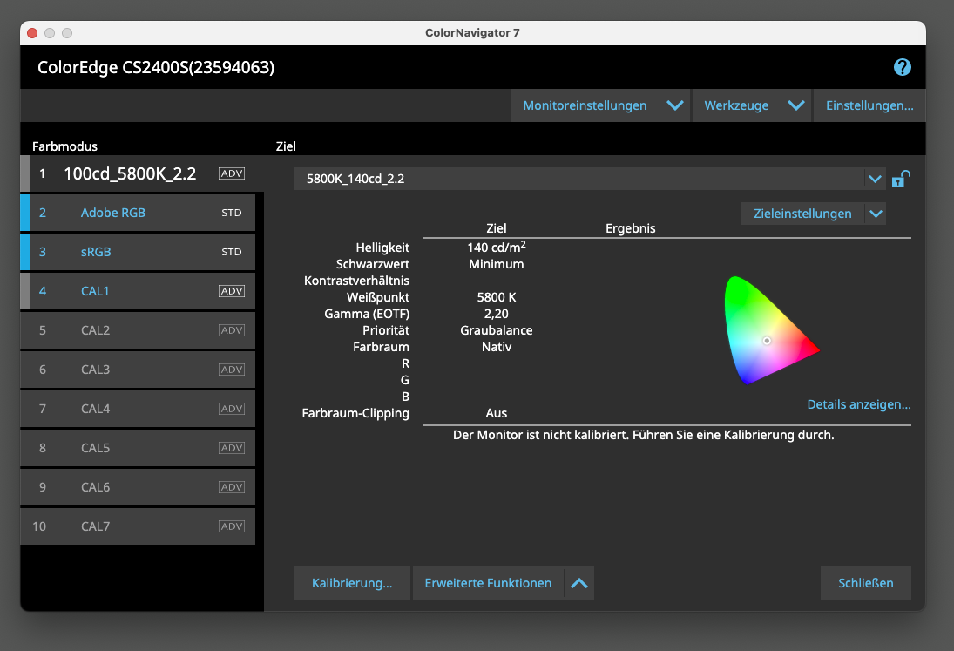Open the 5800K_140cd_2.2 target dropdown
The width and height of the screenshot is (954, 651).
pos(875,179)
